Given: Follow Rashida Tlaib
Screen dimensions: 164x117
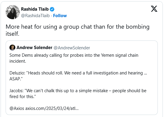Looking at the screenshot, I should tap(60, 16).
